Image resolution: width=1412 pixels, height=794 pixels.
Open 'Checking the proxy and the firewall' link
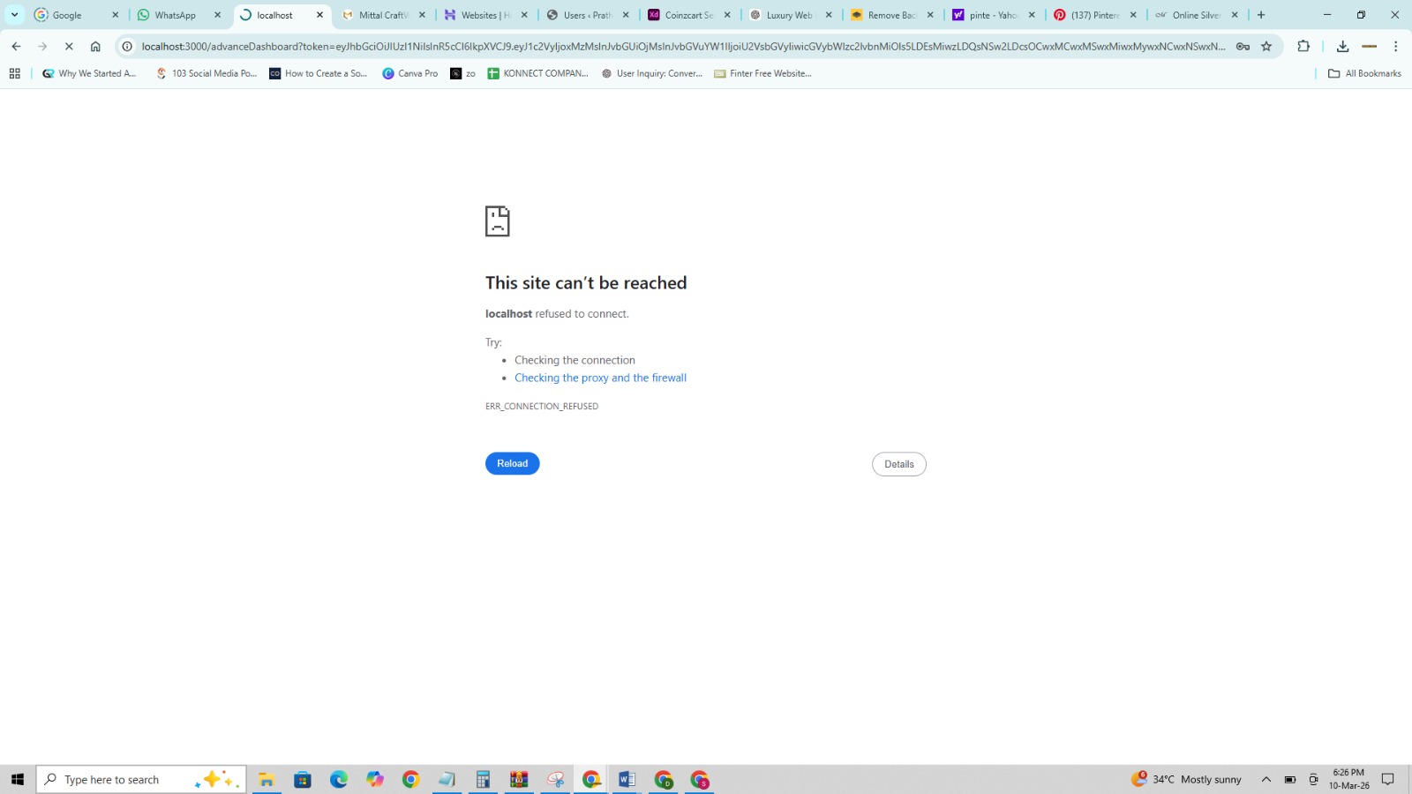point(600,378)
